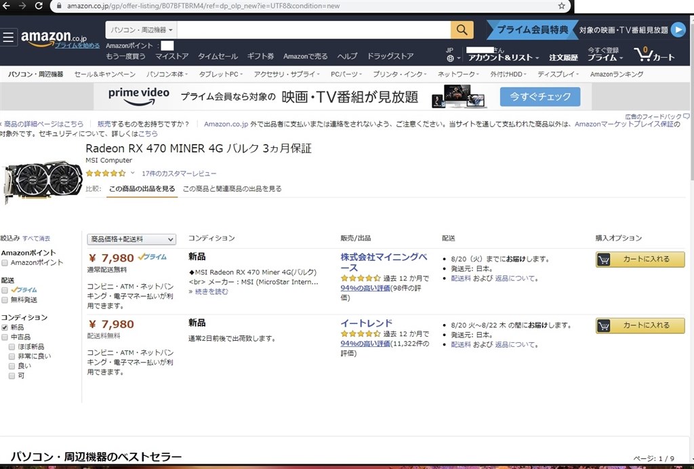Screen dimensions: 694x469
Task: Open the 17件のカスタマーレビュー link
Action: 179,174
